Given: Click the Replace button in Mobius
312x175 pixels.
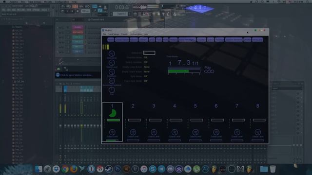Looking at the screenshot, I should pyautogui.click(x=201, y=40).
